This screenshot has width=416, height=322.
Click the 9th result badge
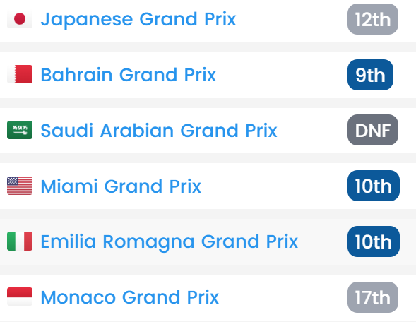coord(370,75)
